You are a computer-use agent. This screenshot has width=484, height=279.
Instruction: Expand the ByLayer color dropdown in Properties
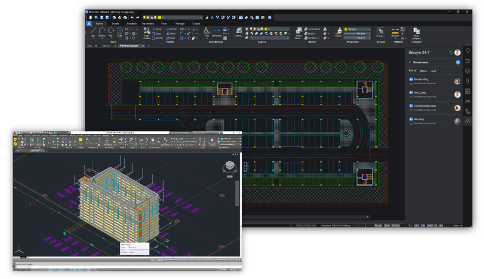click(x=370, y=30)
